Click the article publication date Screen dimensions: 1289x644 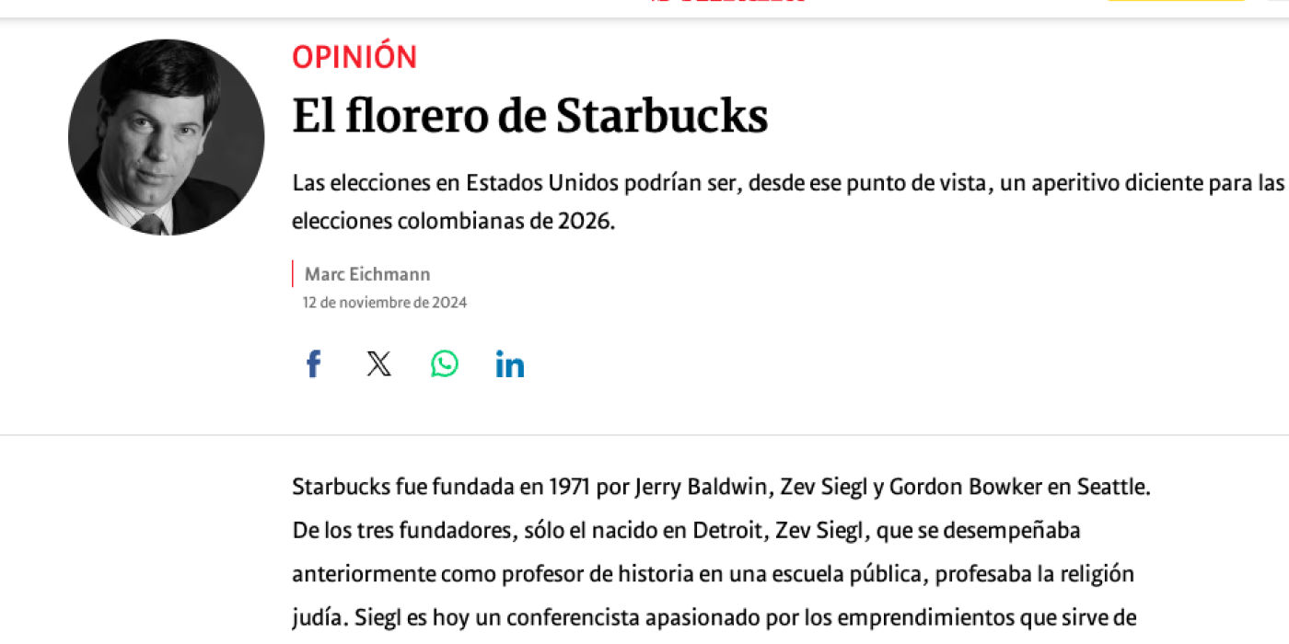tap(384, 302)
